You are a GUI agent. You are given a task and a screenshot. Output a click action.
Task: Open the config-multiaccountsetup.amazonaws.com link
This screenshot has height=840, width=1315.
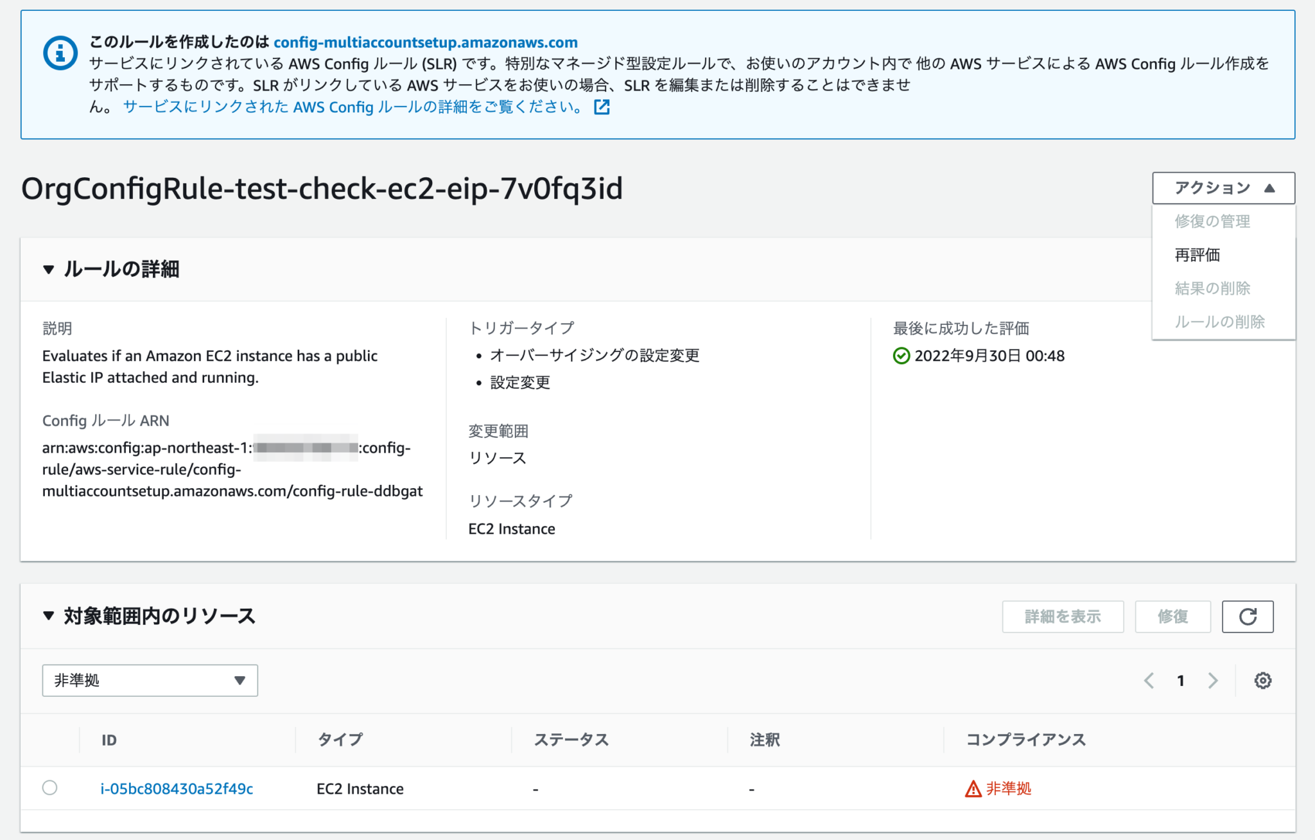425,42
